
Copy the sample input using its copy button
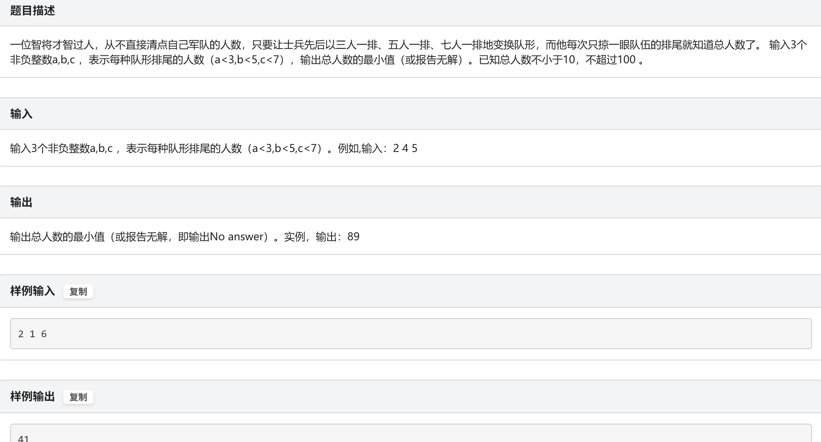pos(78,291)
